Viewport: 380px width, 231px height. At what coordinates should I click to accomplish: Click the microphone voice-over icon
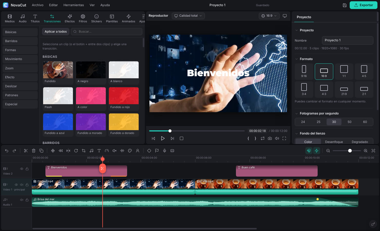click(x=165, y=151)
